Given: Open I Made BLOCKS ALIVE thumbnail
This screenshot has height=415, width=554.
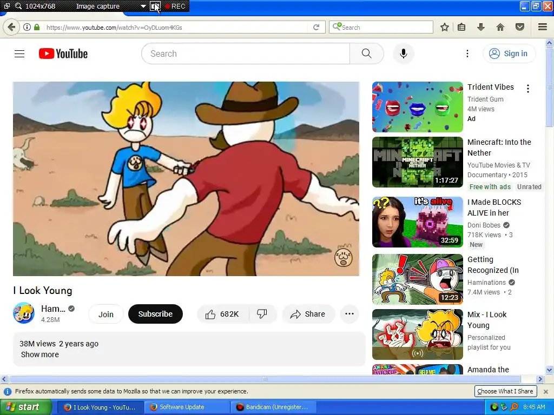Looking at the screenshot, I should coord(418,222).
